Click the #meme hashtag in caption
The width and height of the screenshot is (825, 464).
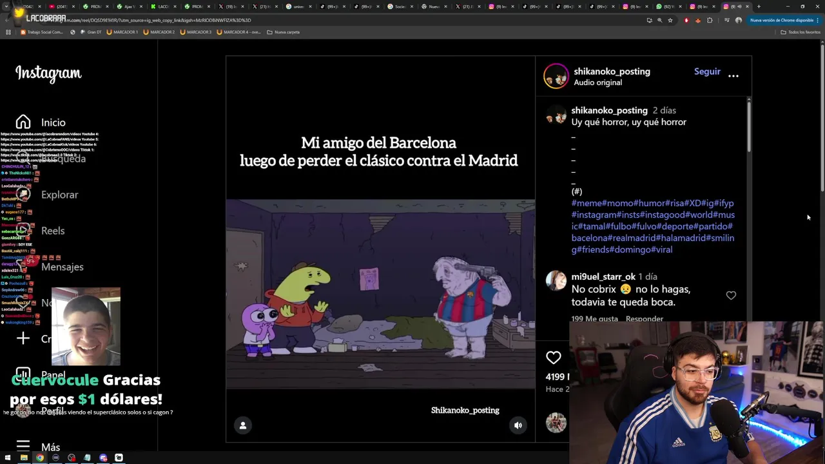click(587, 203)
